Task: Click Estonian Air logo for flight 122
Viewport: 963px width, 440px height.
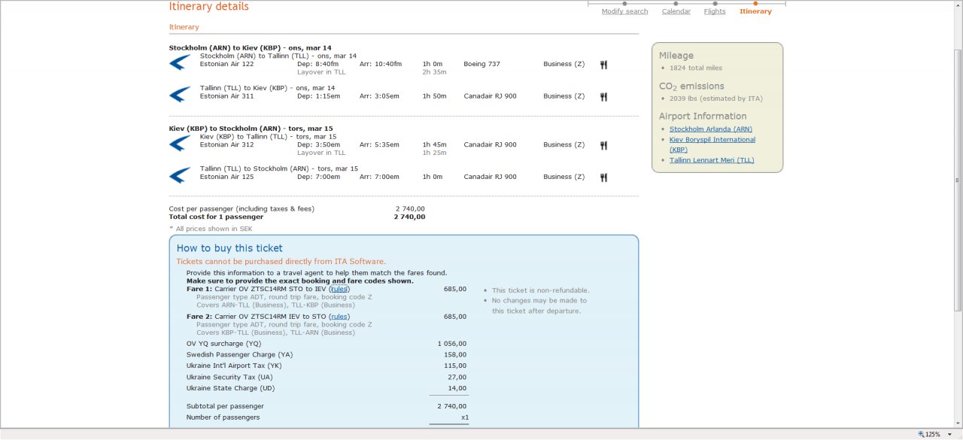Action: point(180,62)
